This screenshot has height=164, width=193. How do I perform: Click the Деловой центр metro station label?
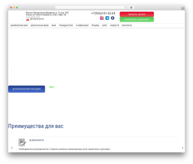coord(37,19)
